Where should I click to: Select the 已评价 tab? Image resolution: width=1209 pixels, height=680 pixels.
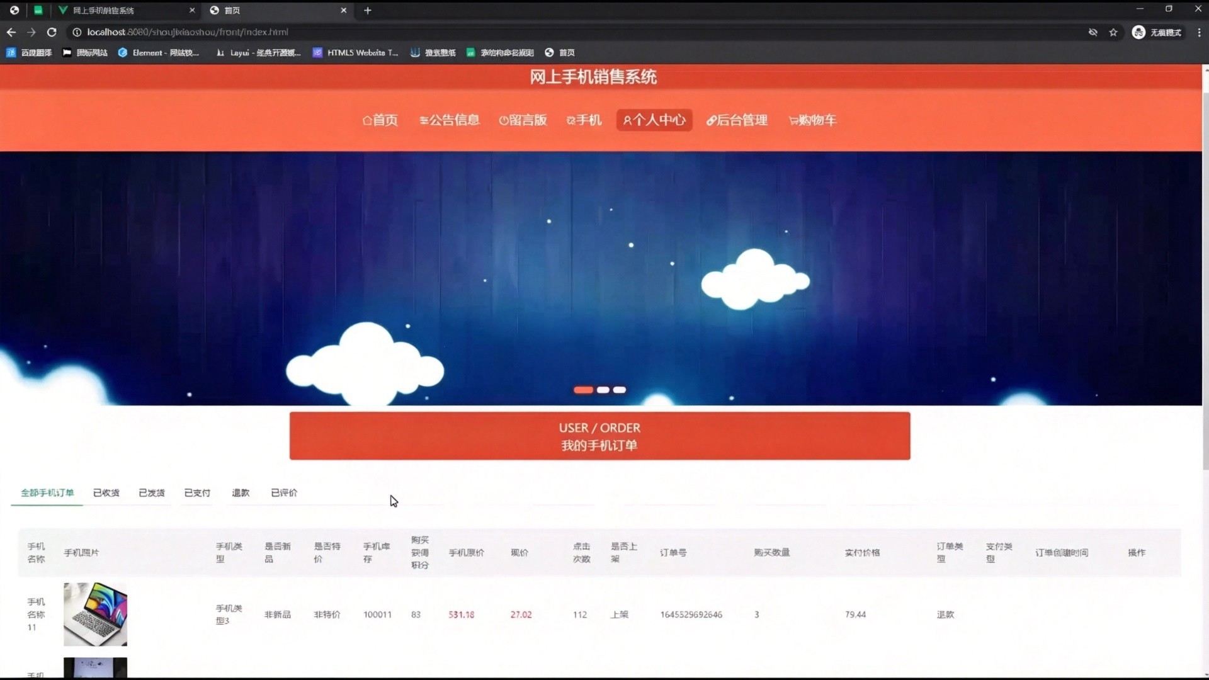click(284, 493)
